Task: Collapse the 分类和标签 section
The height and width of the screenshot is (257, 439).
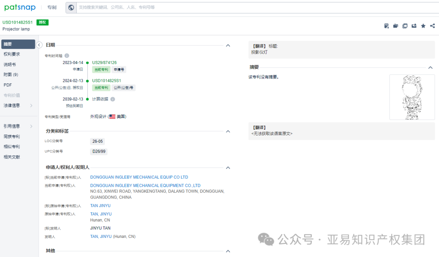Action: point(228,131)
